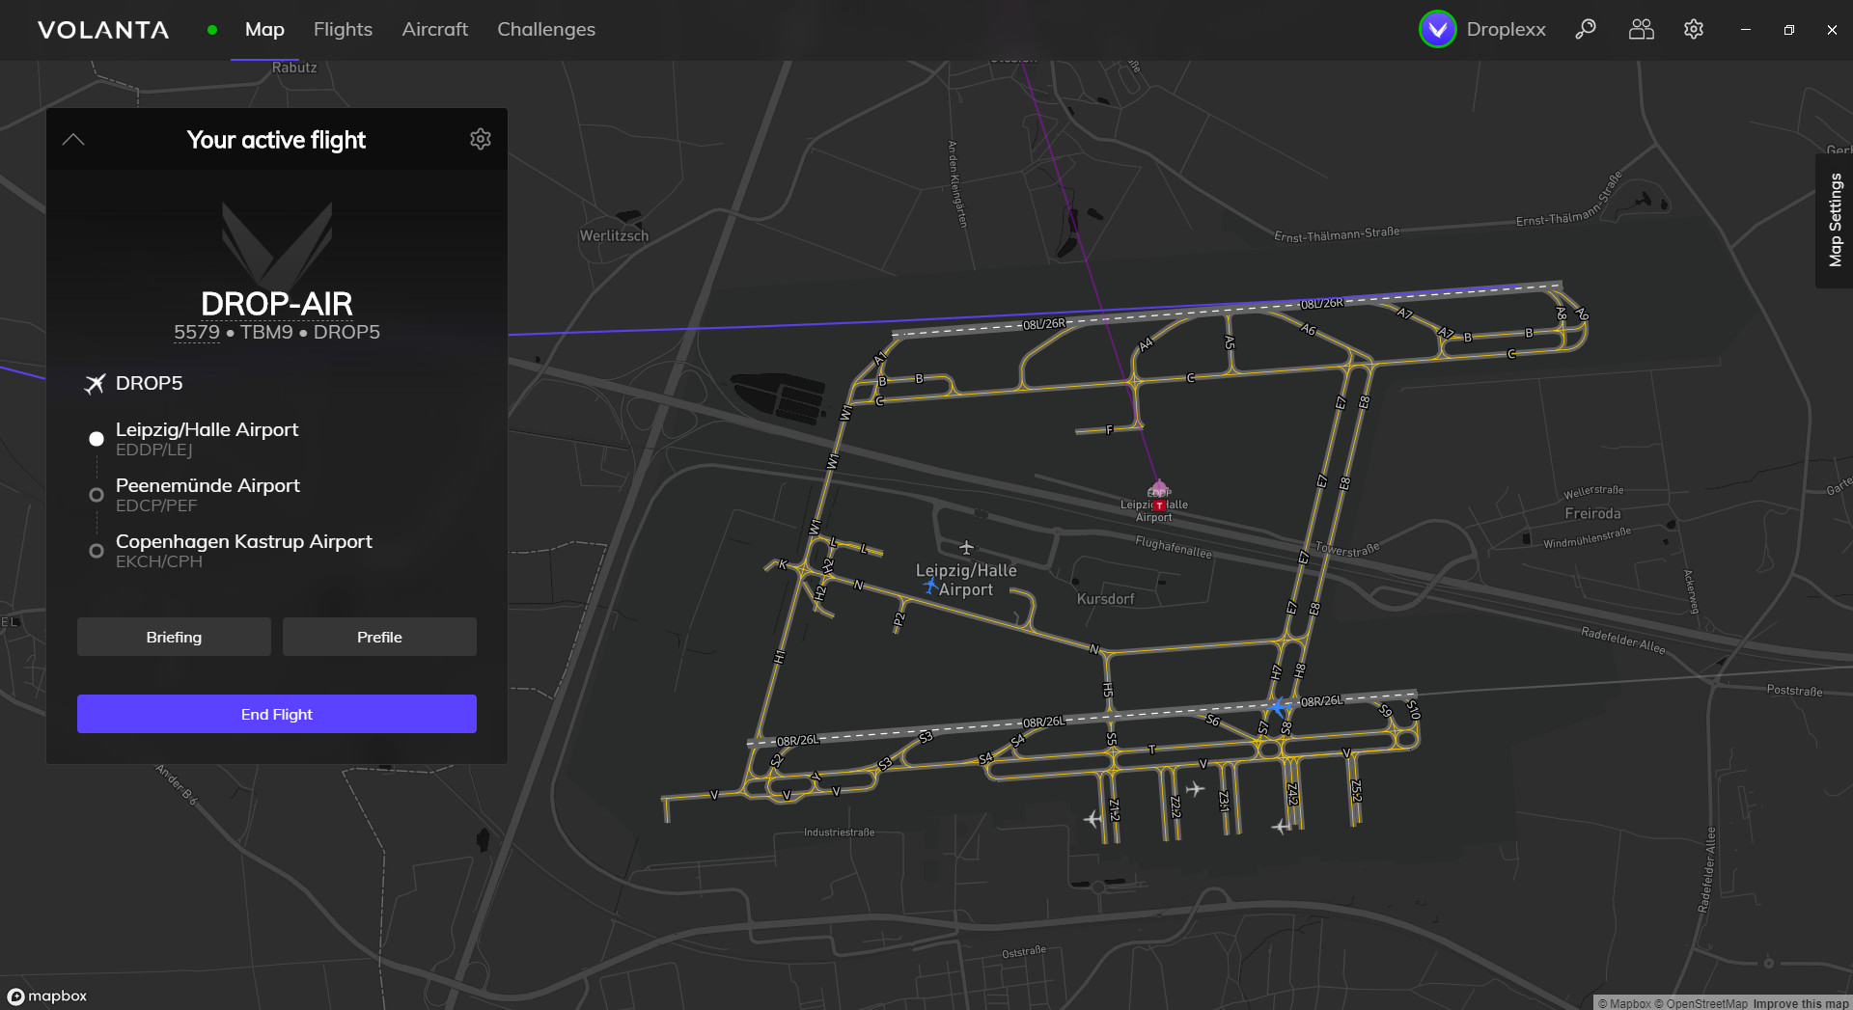Click flight number 5579
1853x1010 pixels.
(197, 332)
